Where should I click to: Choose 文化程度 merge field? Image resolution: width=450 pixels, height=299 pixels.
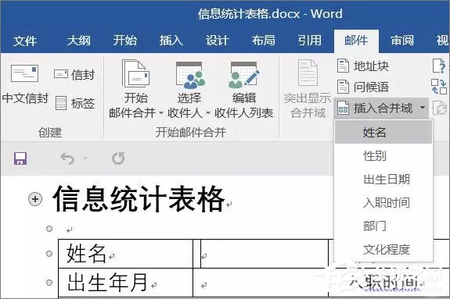(x=383, y=250)
